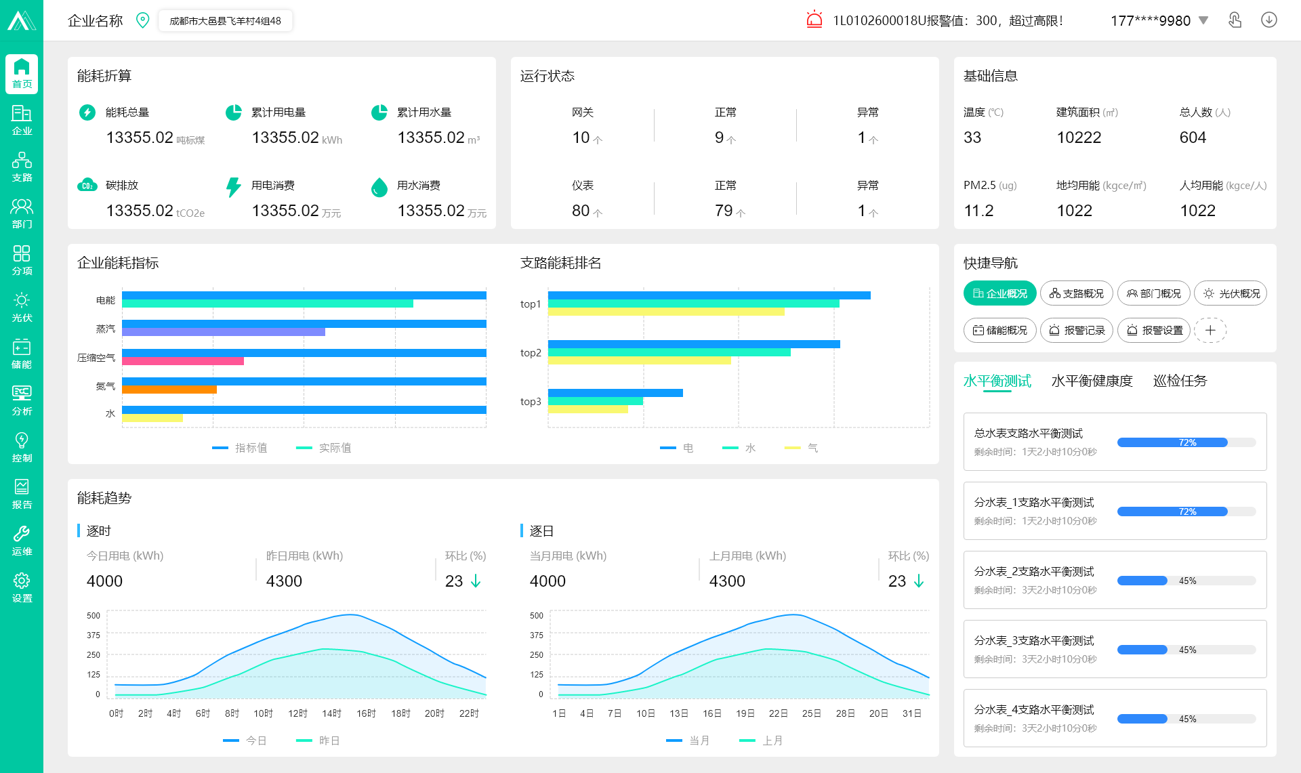Open the 分水表_4支路水平衡测试 card
Screen dimensions: 1301x773
1115,718
